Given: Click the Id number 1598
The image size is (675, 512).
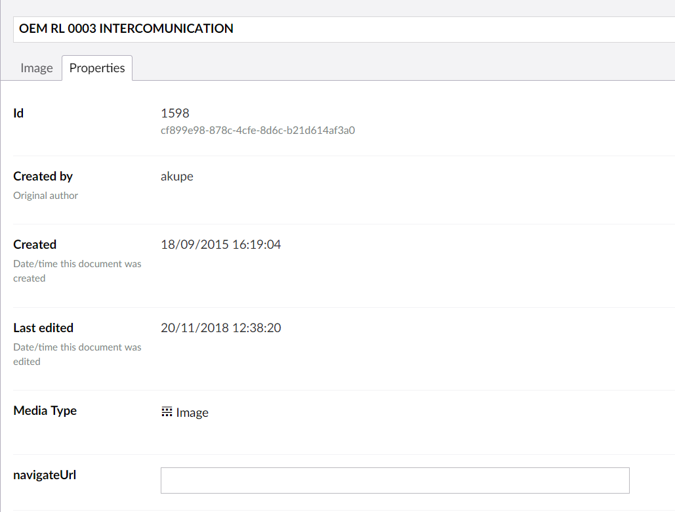Looking at the screenshot, I should 175,114.
